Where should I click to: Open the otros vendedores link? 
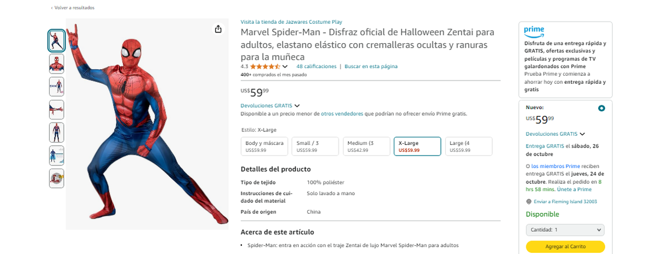click(342, 114)
